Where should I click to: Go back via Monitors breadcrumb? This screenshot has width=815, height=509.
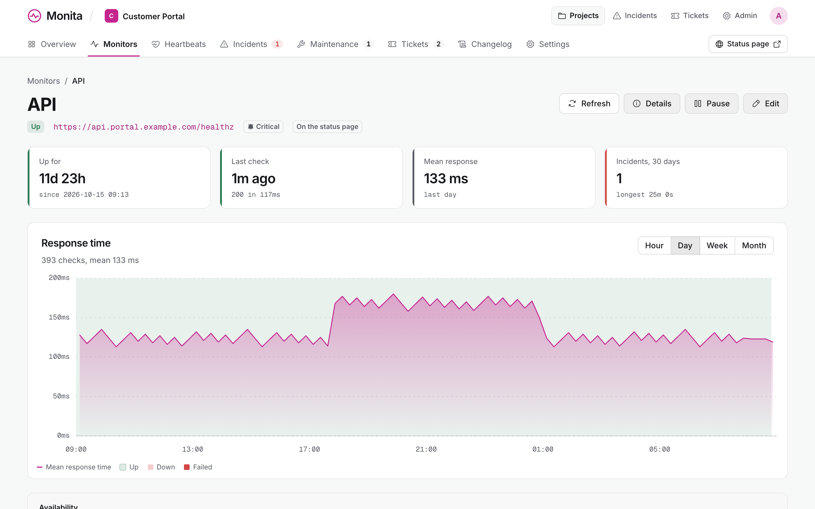click(x=44, y=81)
